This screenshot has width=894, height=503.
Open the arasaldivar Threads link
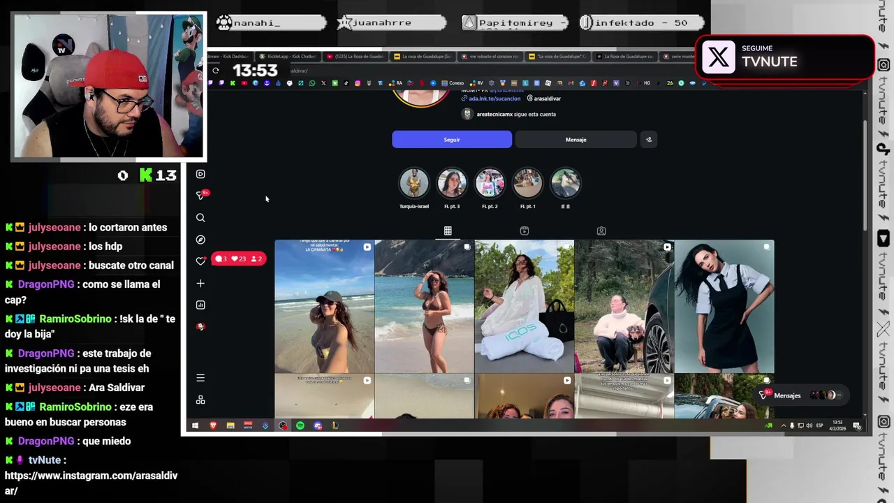[544, 99]
